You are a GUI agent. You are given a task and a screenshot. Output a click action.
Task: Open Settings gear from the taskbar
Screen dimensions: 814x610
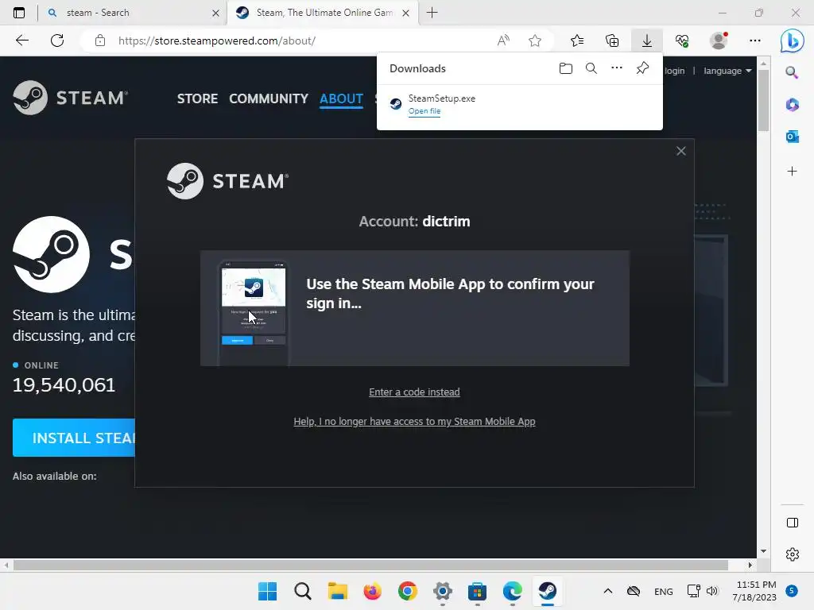coord(442,591)
